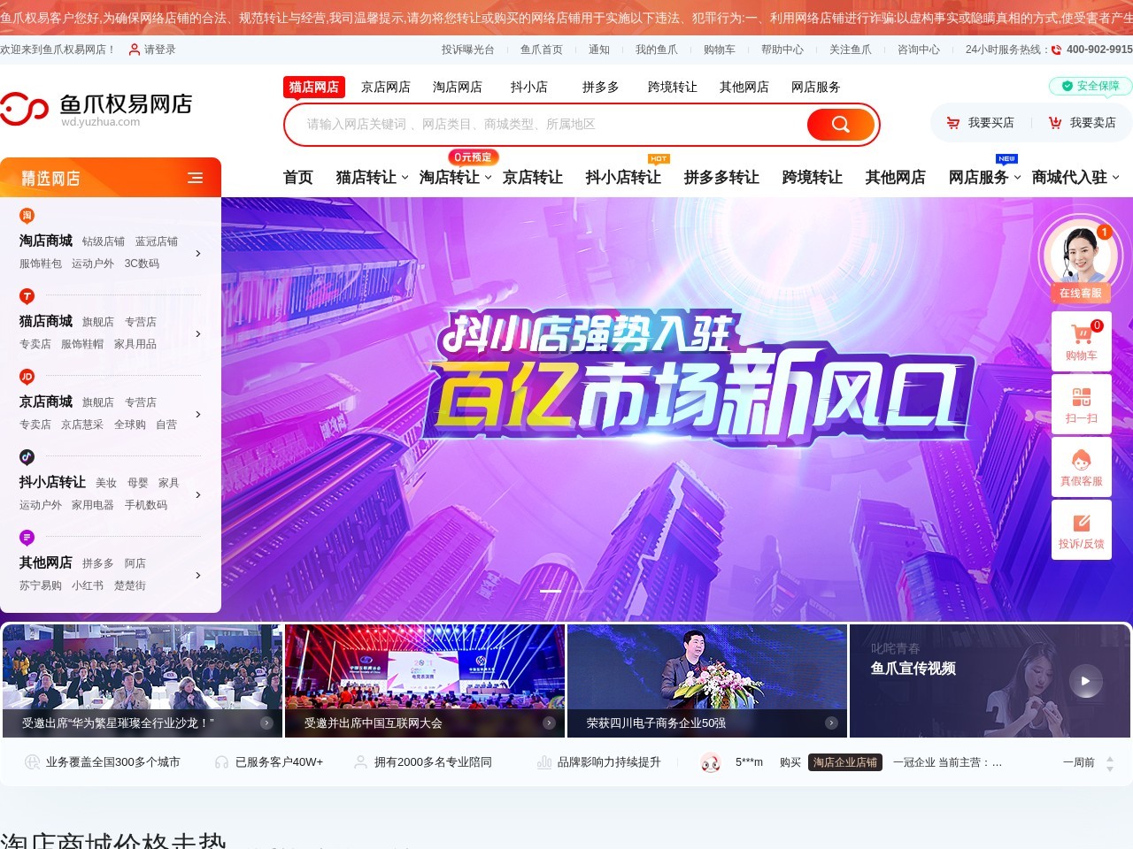The height and width of the screenshot is (849, 1133).
Task: Open the 投诉/反馈 feedback icon
Action: tap(1082, 530)
